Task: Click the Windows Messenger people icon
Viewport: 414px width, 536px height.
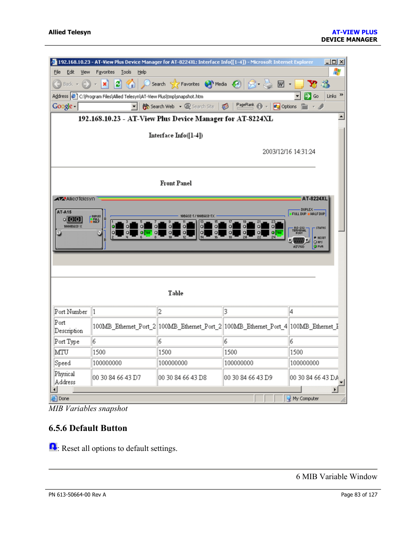Action: 325,84
